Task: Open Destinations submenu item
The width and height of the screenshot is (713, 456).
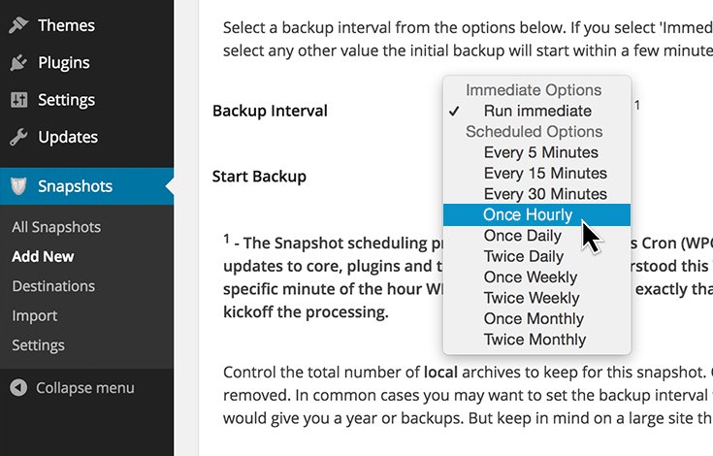Action: 53,286
